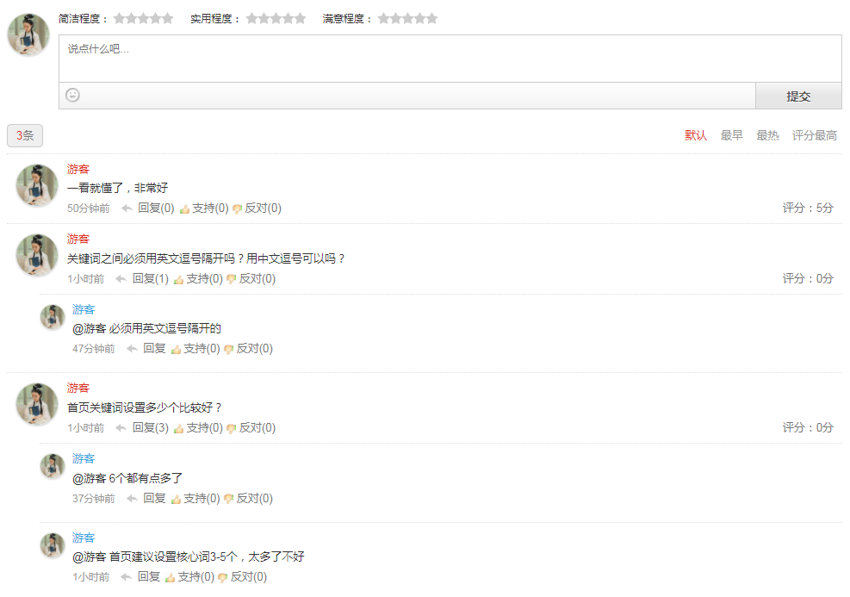Click thumbs-down on the 必须用英文逗号 reply
The image size is (850, 597).
[x=248, y=349]
